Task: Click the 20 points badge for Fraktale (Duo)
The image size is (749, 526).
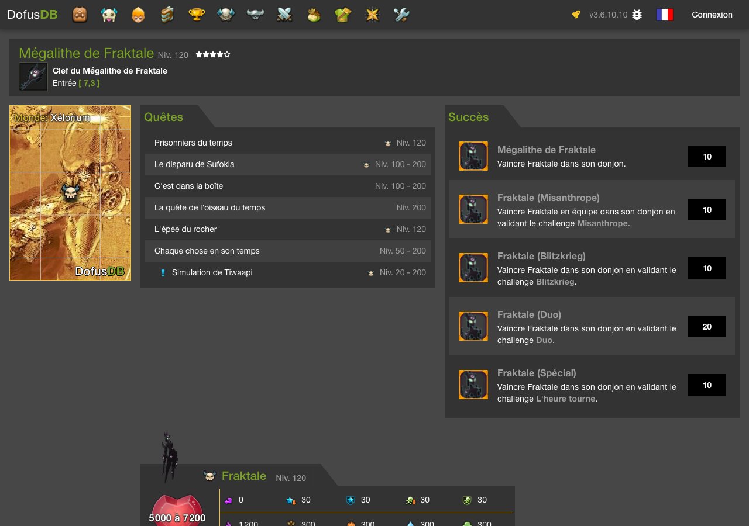Action: (707, 327)
